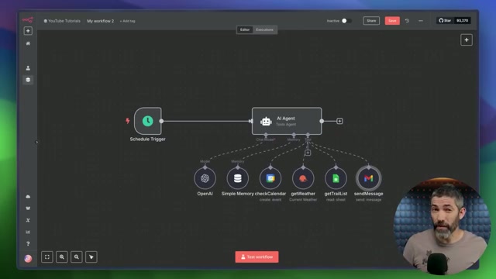Screen dimensions: 496x279
Task: Select the OpenAI model node
Action: (205, 178)
